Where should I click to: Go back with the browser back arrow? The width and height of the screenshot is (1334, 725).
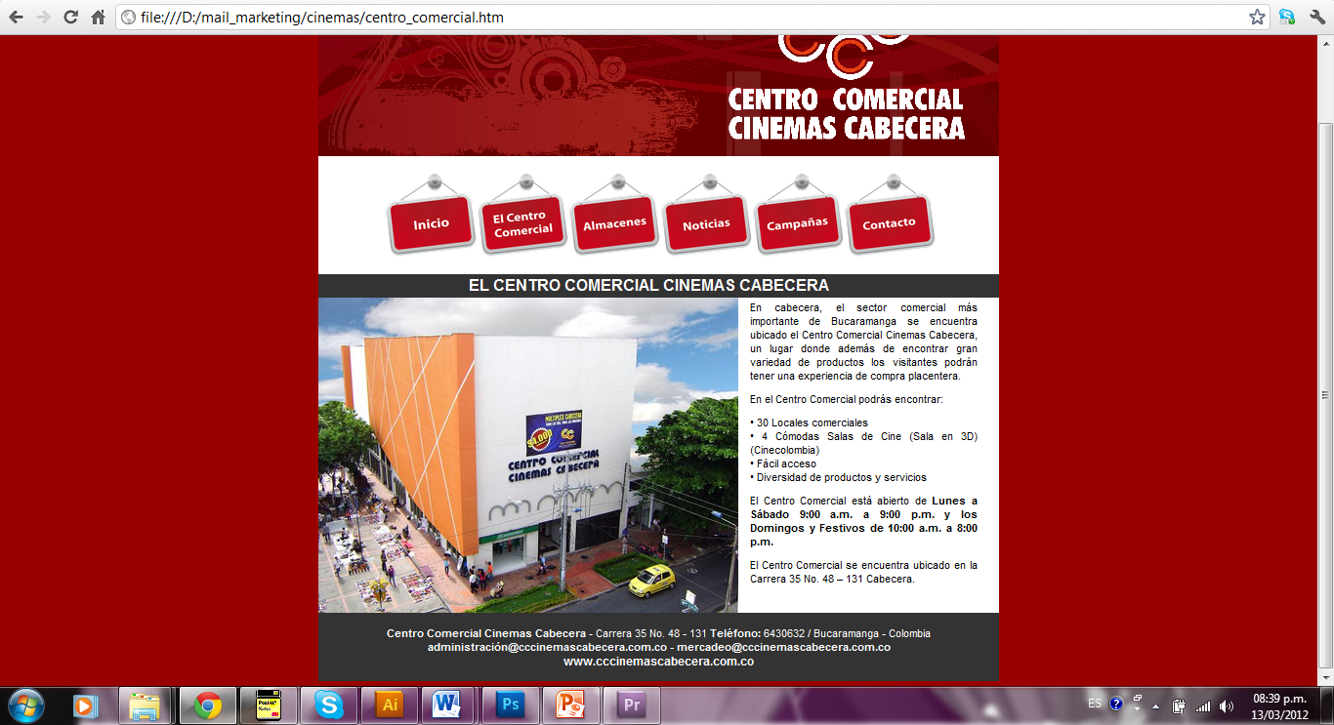tap(16, 17)
